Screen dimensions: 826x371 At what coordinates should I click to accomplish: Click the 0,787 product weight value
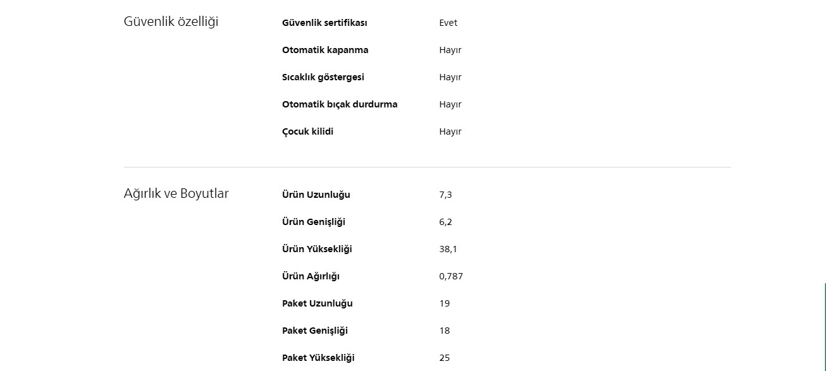tap(451, 276)
